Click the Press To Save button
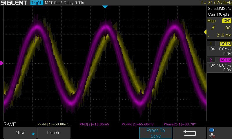Screen dimensions: 232x139 pyautogui.click(x=156, y=133)
